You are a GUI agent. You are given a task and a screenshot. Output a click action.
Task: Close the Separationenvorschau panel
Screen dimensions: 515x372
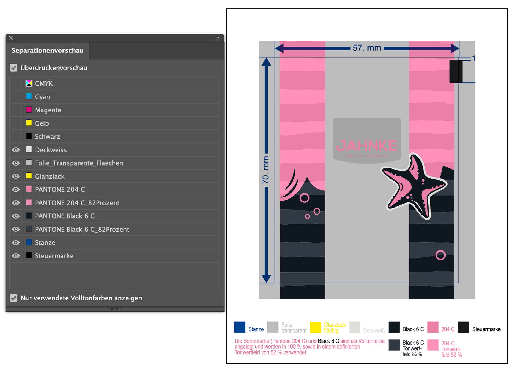click(x=11, y=38)
